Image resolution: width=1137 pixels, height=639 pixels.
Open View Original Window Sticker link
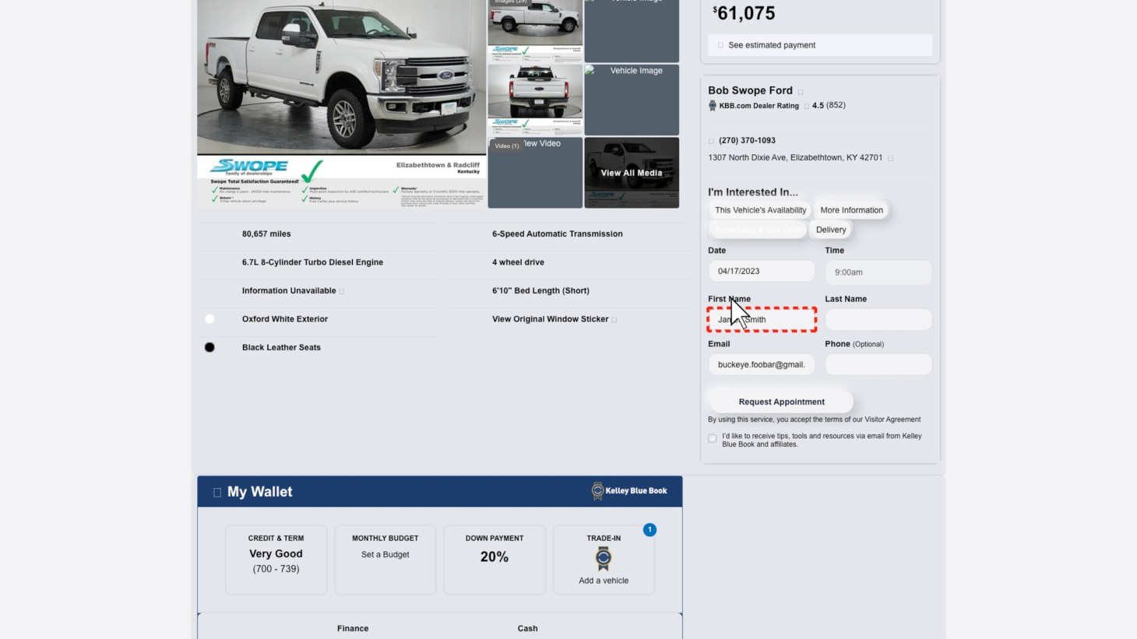point(550,319)
